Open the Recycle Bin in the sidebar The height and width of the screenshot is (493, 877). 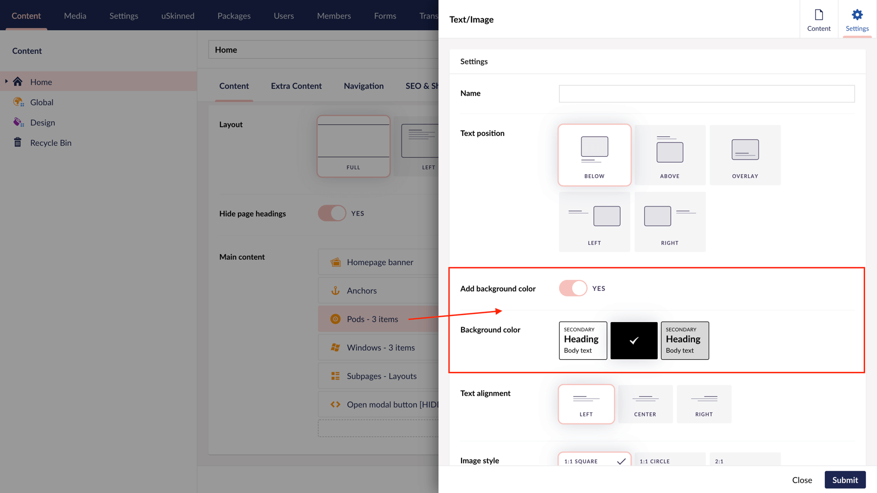coord(50,142)
